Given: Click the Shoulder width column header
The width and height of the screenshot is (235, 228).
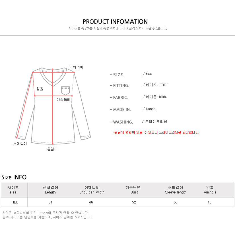Looking at the screenshot, I should 92,190.
